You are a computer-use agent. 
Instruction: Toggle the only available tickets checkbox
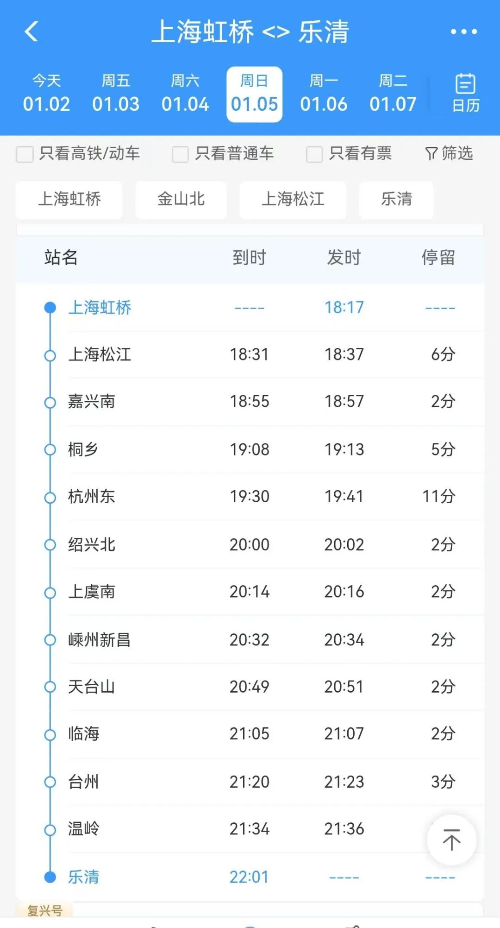pos(314,154)
